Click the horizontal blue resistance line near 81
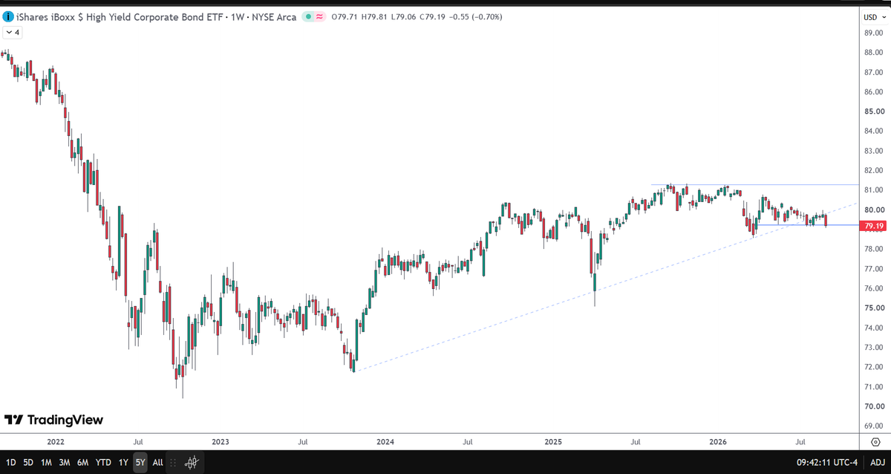This screenshot has height=474, width=891. [x=754, y=185]
